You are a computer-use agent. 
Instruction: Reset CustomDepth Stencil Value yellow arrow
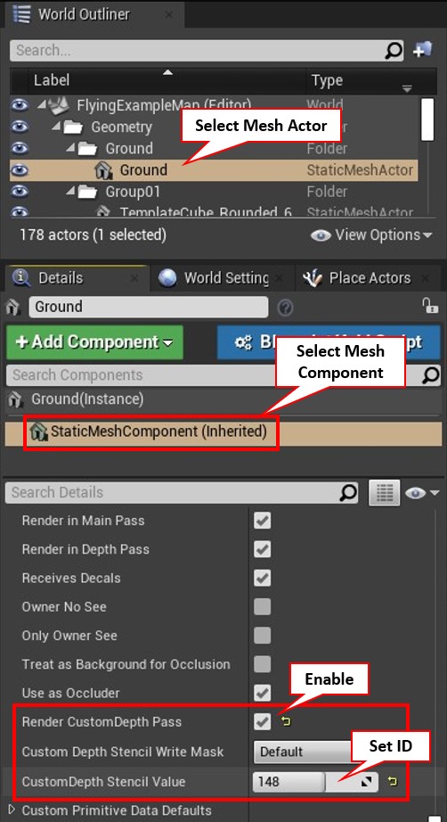(x=393, y=782)
